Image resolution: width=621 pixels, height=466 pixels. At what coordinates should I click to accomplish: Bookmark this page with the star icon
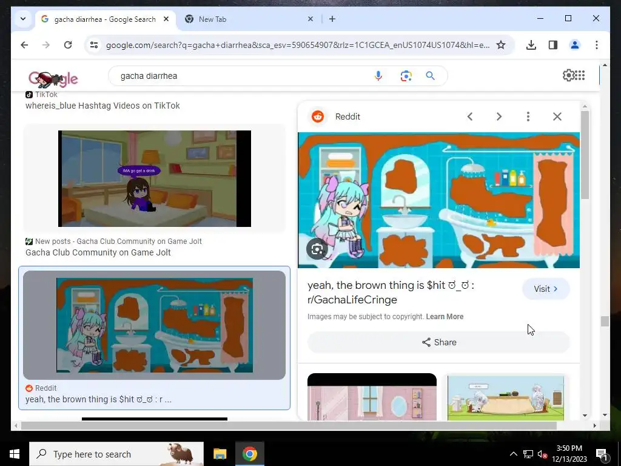click(500, 45)
